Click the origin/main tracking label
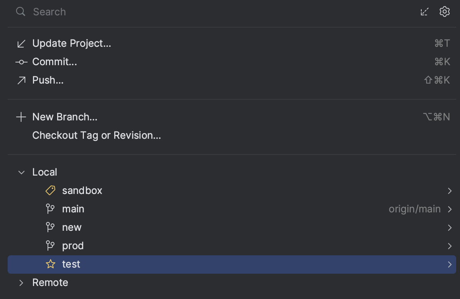This screenshot has width=460, height=299. [415, 209]
